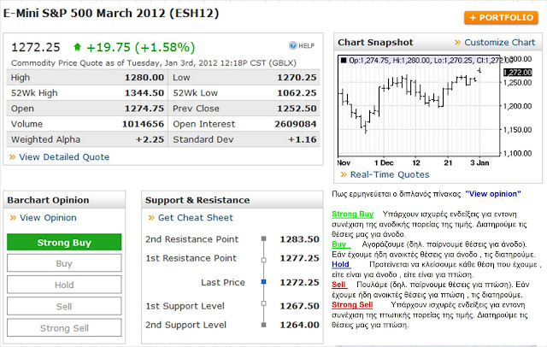Click the highlighted 1,272.00 chart price label
Image resolution: width=547 pixels, height=347 pixels.
pyautogui.click(x=518, y=72)
